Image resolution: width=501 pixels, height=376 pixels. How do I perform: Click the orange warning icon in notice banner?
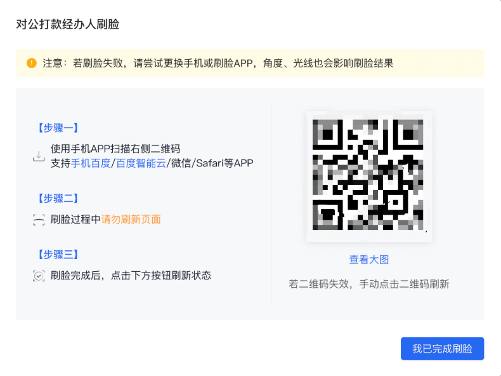click(31, 63)
